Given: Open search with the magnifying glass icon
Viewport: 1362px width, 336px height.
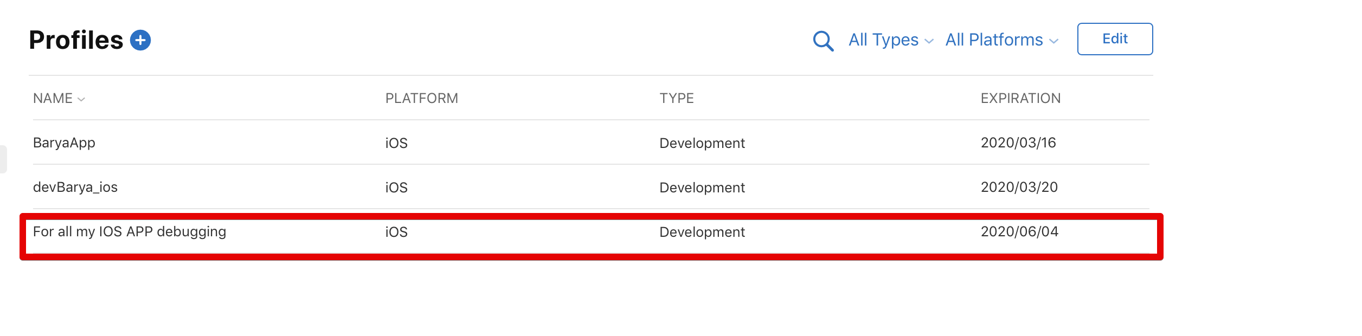Looking at the screenshot, I should [823, 41].
